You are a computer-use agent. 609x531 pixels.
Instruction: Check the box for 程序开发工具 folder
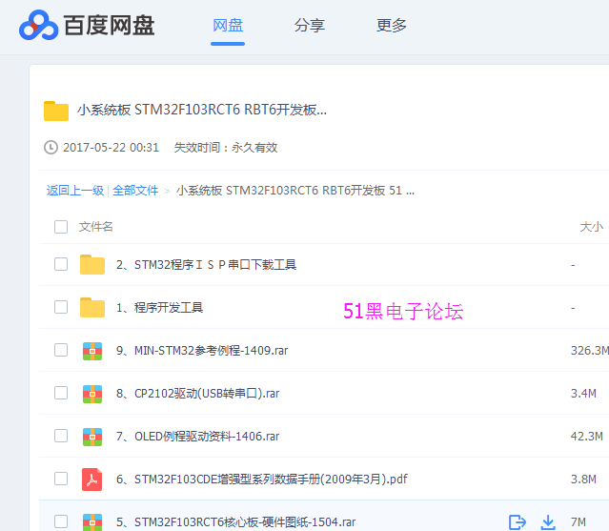(61, 307)
